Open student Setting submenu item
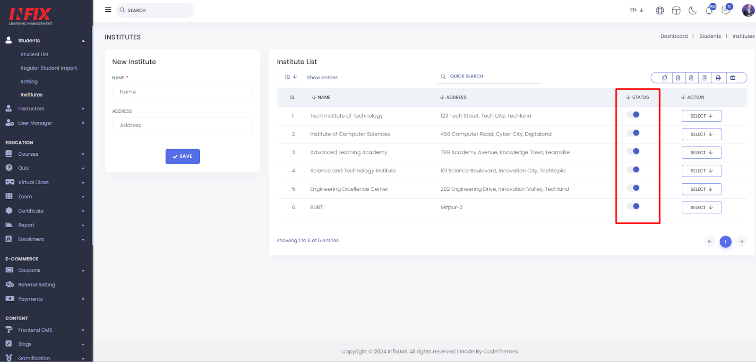 click(29, 82)
